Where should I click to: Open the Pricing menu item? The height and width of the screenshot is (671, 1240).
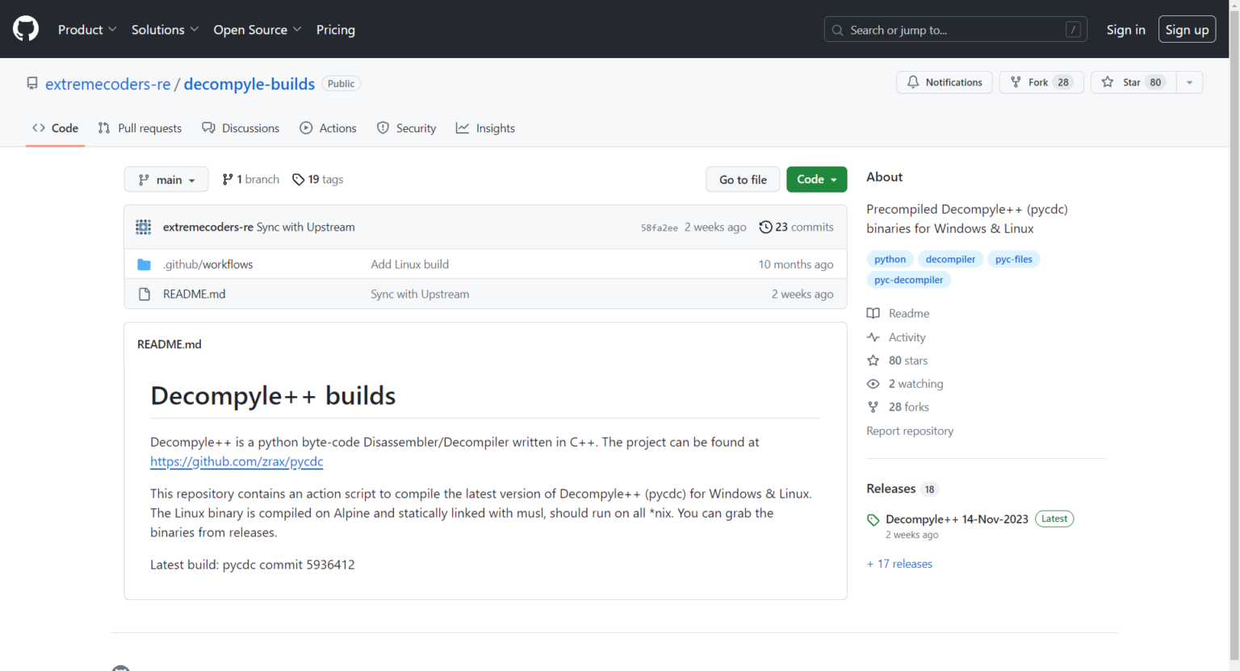point(336,29)
